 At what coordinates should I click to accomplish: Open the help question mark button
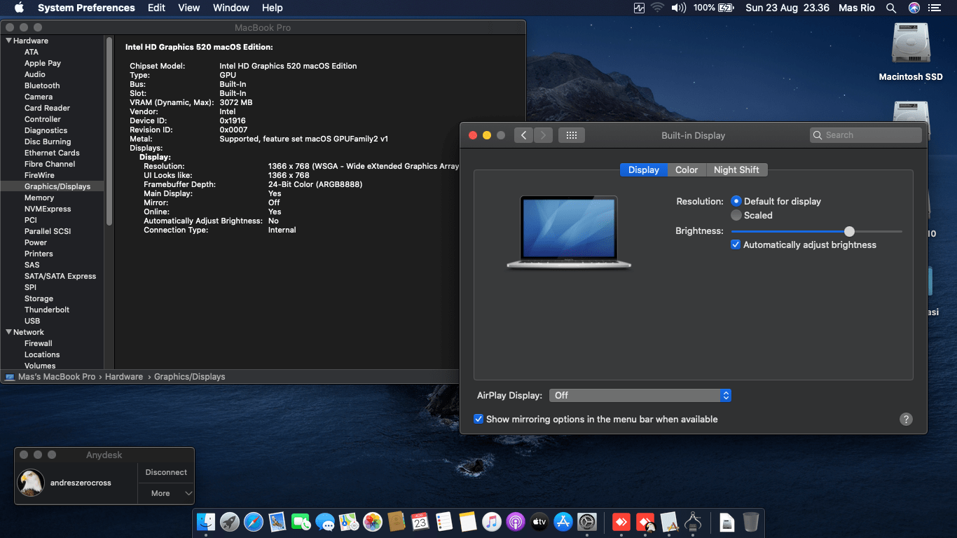point(906,419)
